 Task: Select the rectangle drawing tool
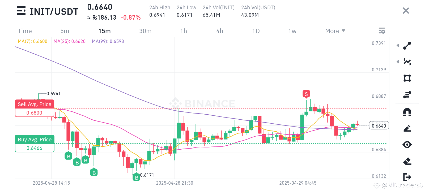(407, 78)
